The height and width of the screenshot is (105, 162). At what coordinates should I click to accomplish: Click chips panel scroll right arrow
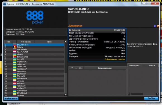click(x=157, y=94)
